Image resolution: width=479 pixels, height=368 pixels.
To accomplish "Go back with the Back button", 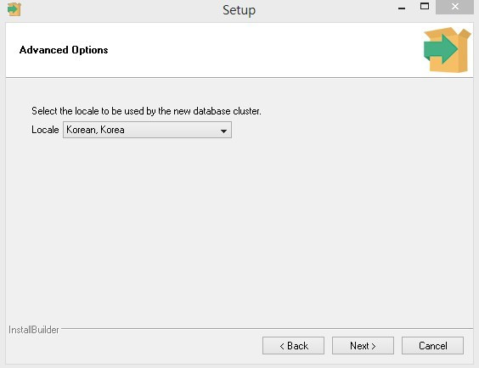I will click(x=293, y=346).
